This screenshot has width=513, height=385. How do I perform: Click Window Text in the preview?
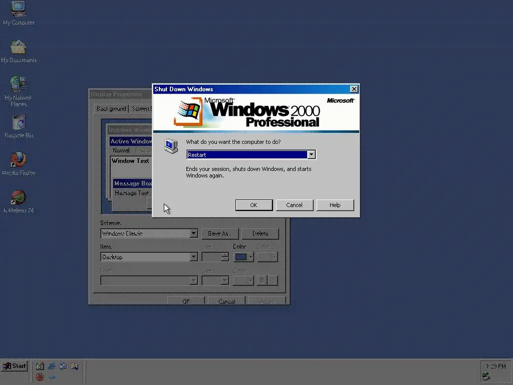(130, 161)
